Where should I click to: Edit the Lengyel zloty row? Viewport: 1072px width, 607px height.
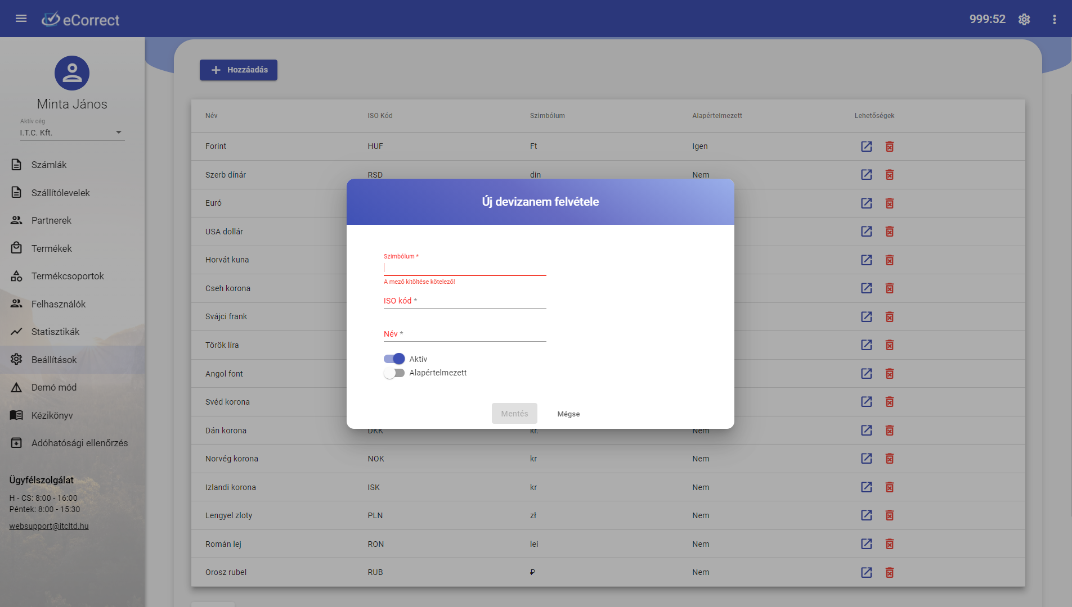tap(867, 515)
